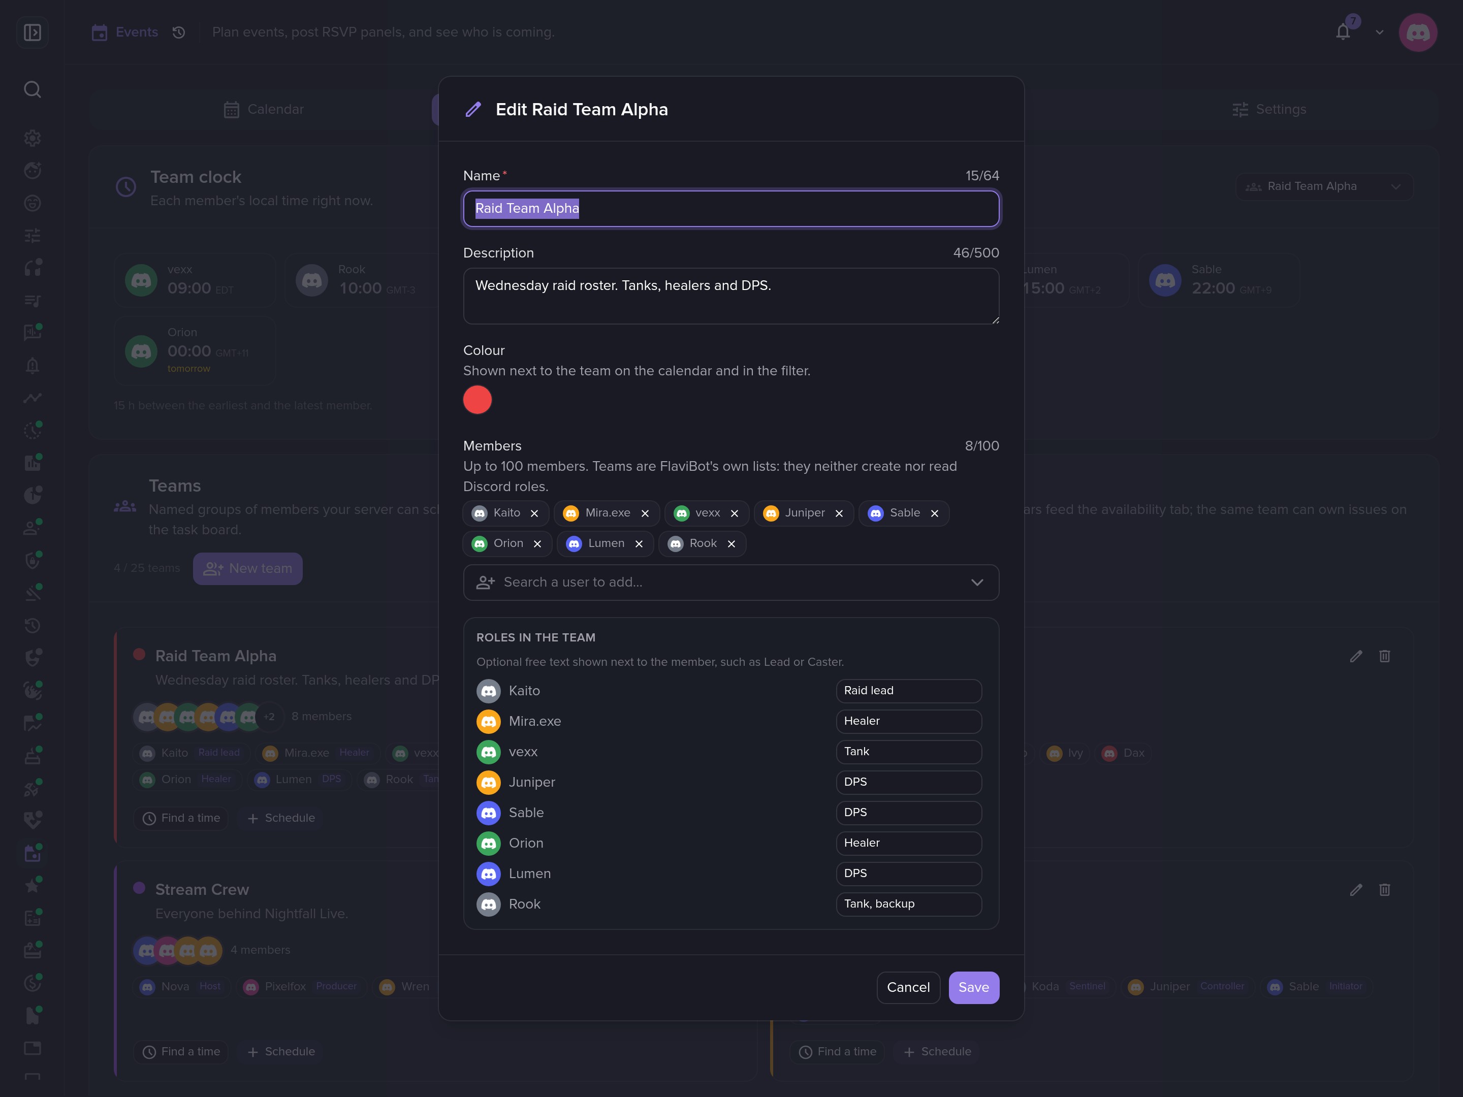Remove Lumen chip from members
1463x1097 pixels.
coord(639,543)
